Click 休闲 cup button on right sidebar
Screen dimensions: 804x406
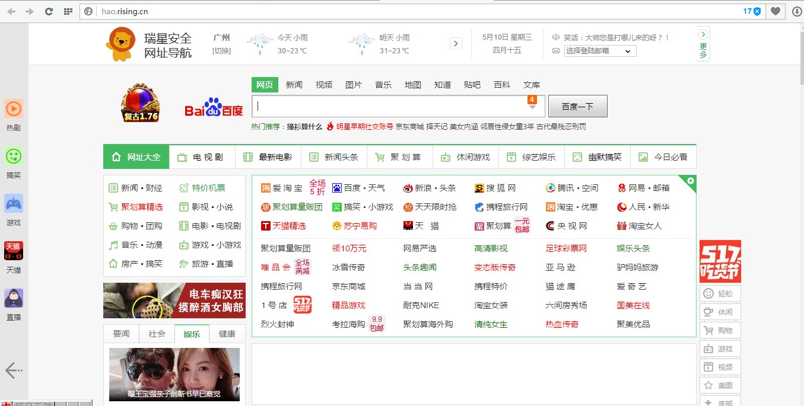click(720, 312)
